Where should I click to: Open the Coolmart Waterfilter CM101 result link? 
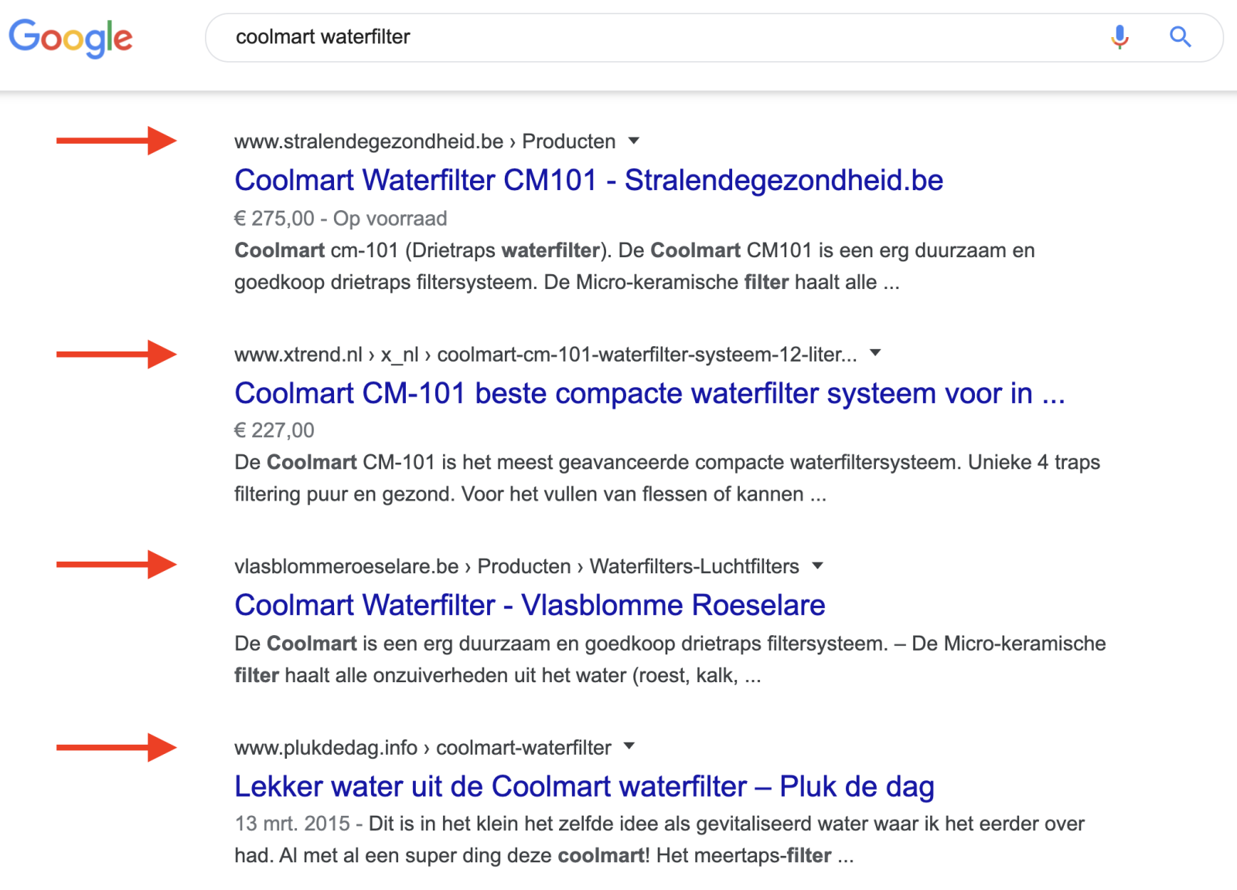(588, 180)
